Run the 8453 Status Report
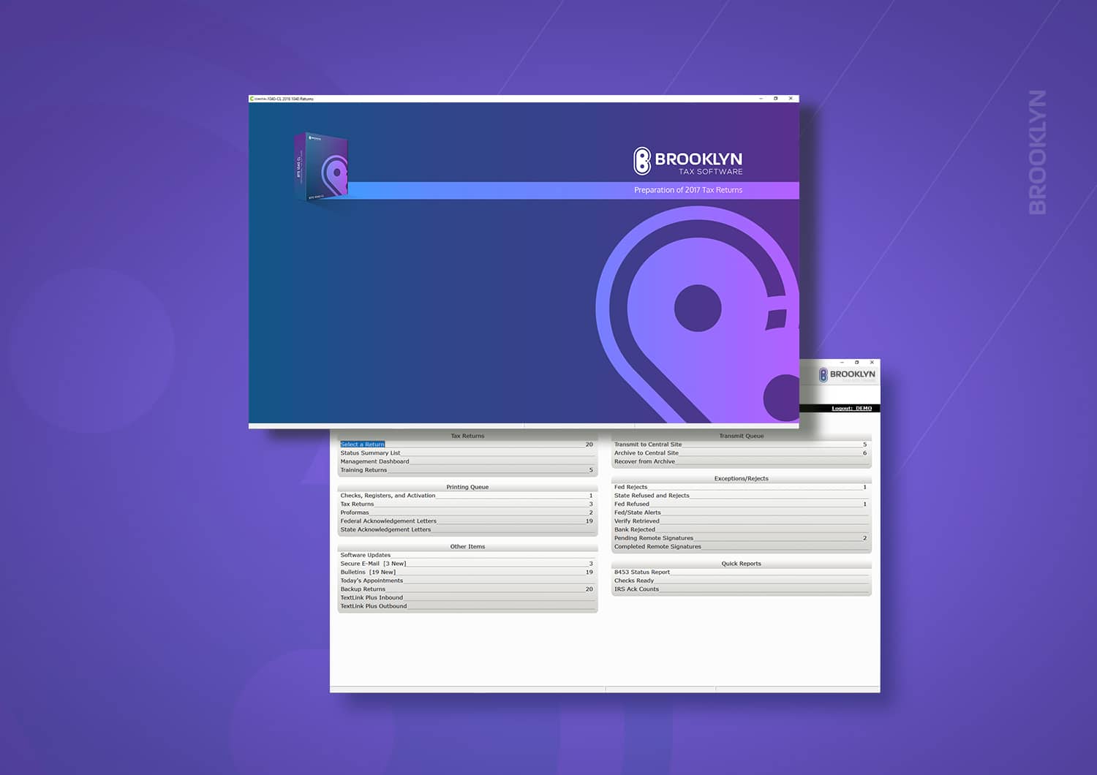Screen dimensions: 1097x775 click(642, 572)
